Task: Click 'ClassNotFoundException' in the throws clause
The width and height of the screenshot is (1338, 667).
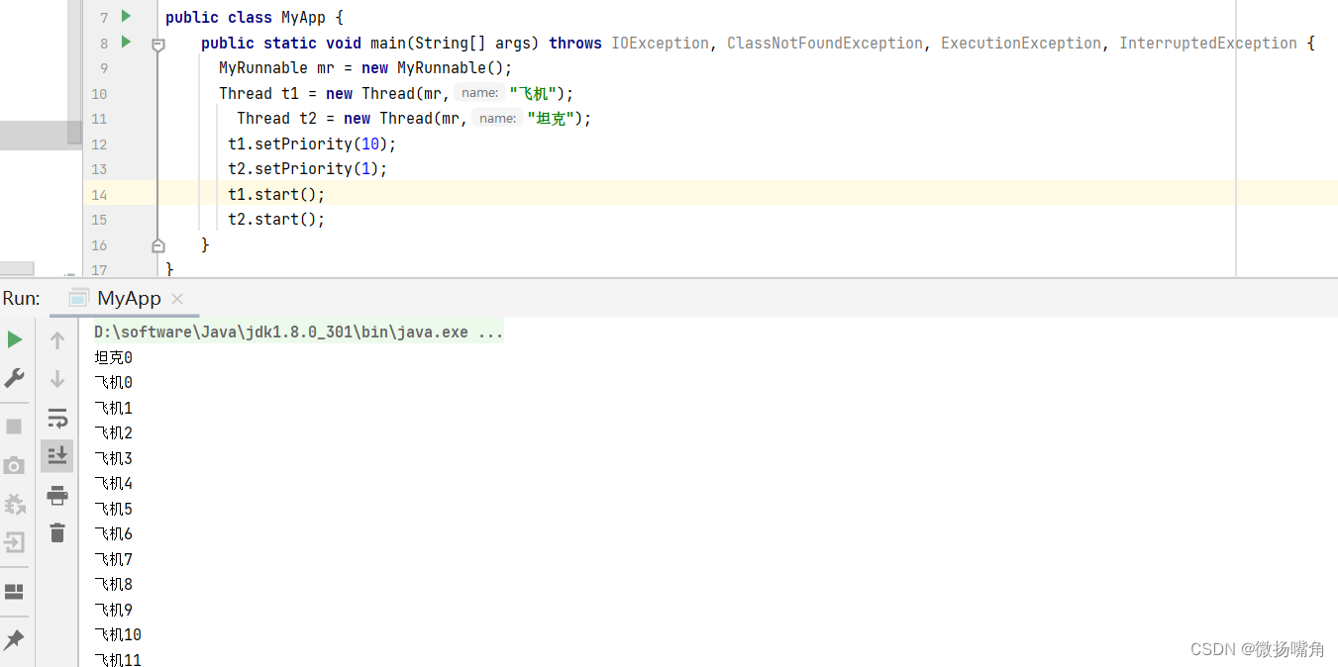Action: (825, 44)
